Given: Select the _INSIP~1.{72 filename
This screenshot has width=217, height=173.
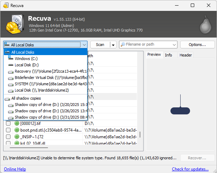Looking at the screenshot, I should point(32,137).
